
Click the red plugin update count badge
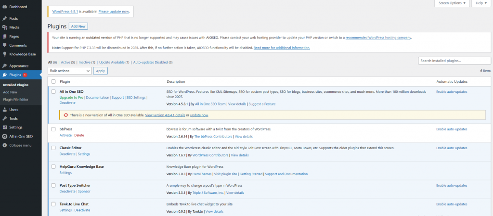[x=25, y=75]
